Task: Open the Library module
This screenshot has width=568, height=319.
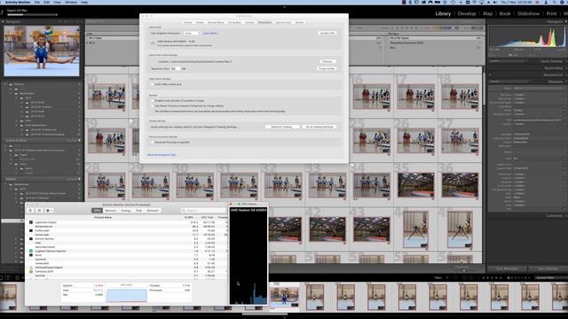Action: coord(443,14)
